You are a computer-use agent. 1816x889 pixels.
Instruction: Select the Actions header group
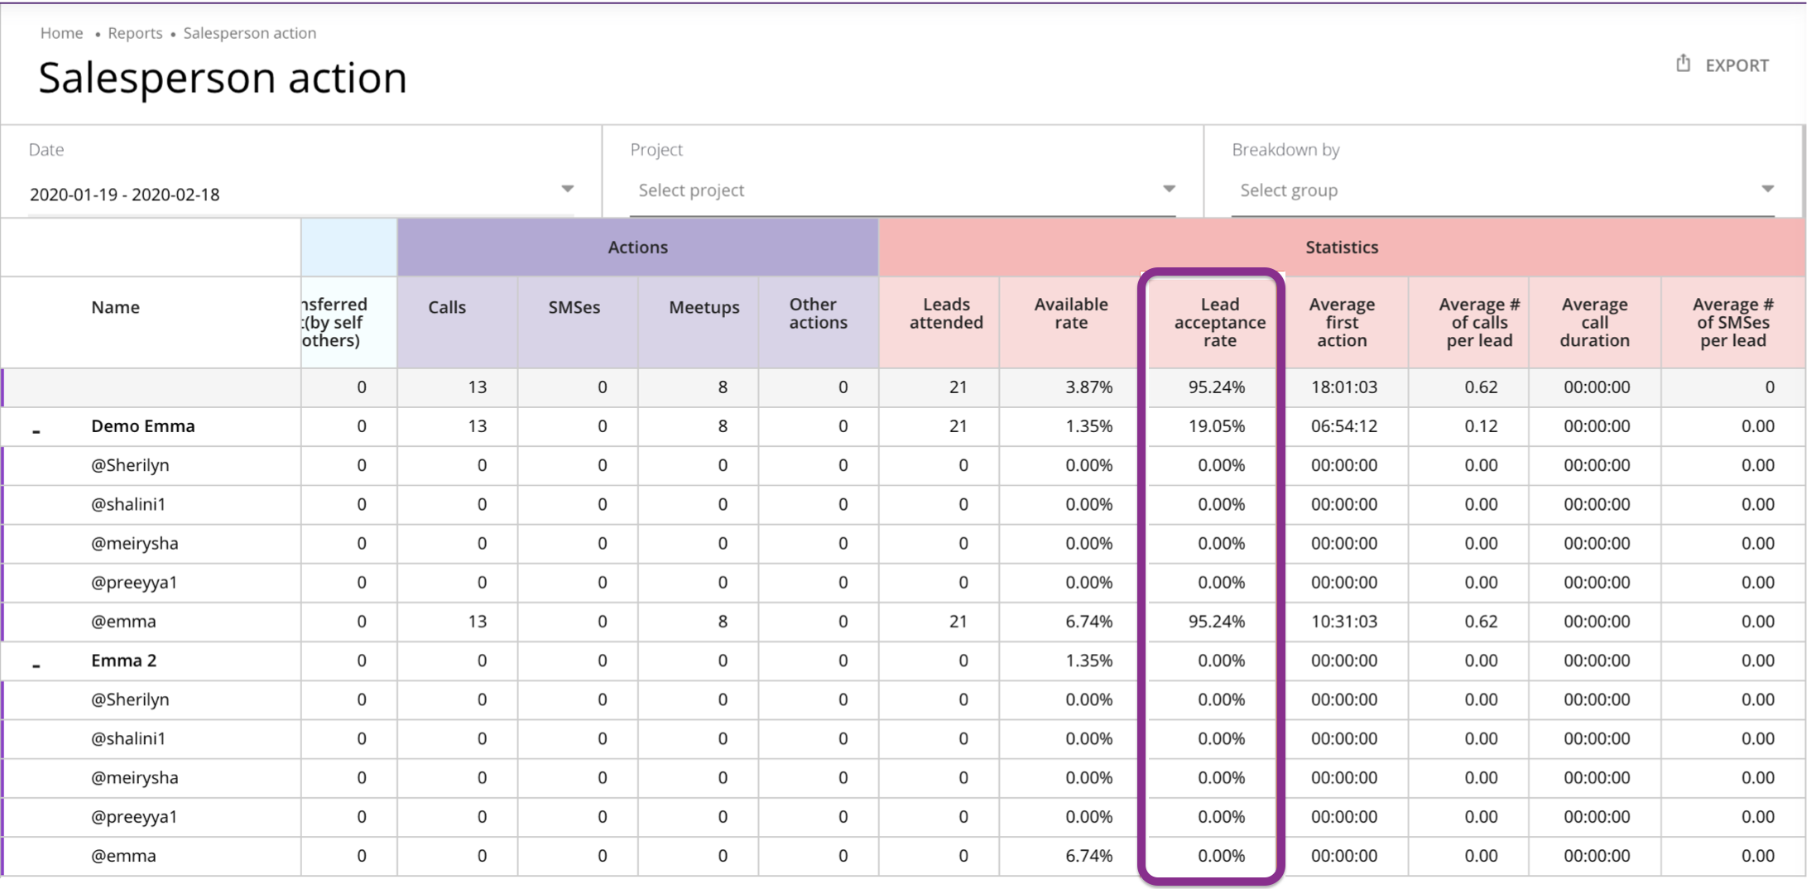pos(637,247)
